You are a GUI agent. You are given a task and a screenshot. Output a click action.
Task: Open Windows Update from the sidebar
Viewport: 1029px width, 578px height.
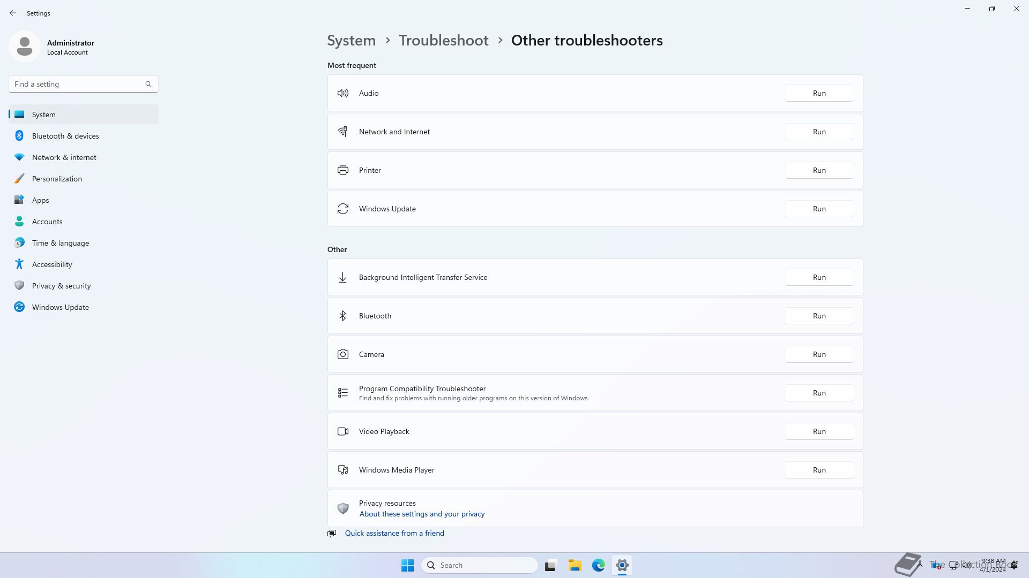(60, 307)
